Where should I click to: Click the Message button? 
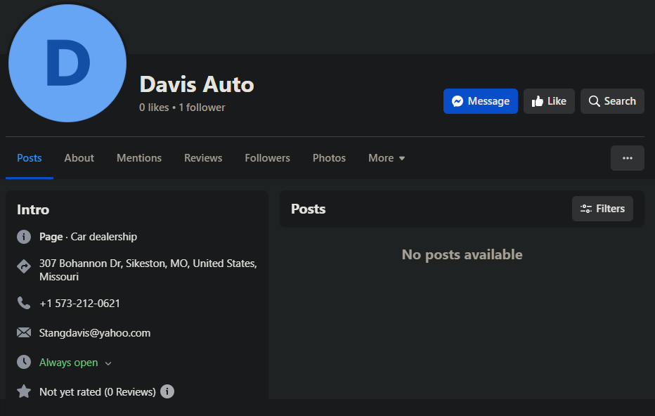click(481, 101)
